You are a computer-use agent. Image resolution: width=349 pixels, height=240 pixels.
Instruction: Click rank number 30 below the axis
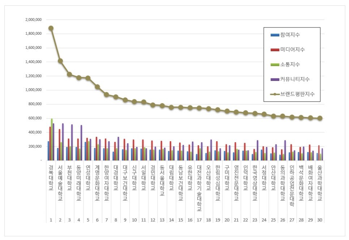click(319, 220)
